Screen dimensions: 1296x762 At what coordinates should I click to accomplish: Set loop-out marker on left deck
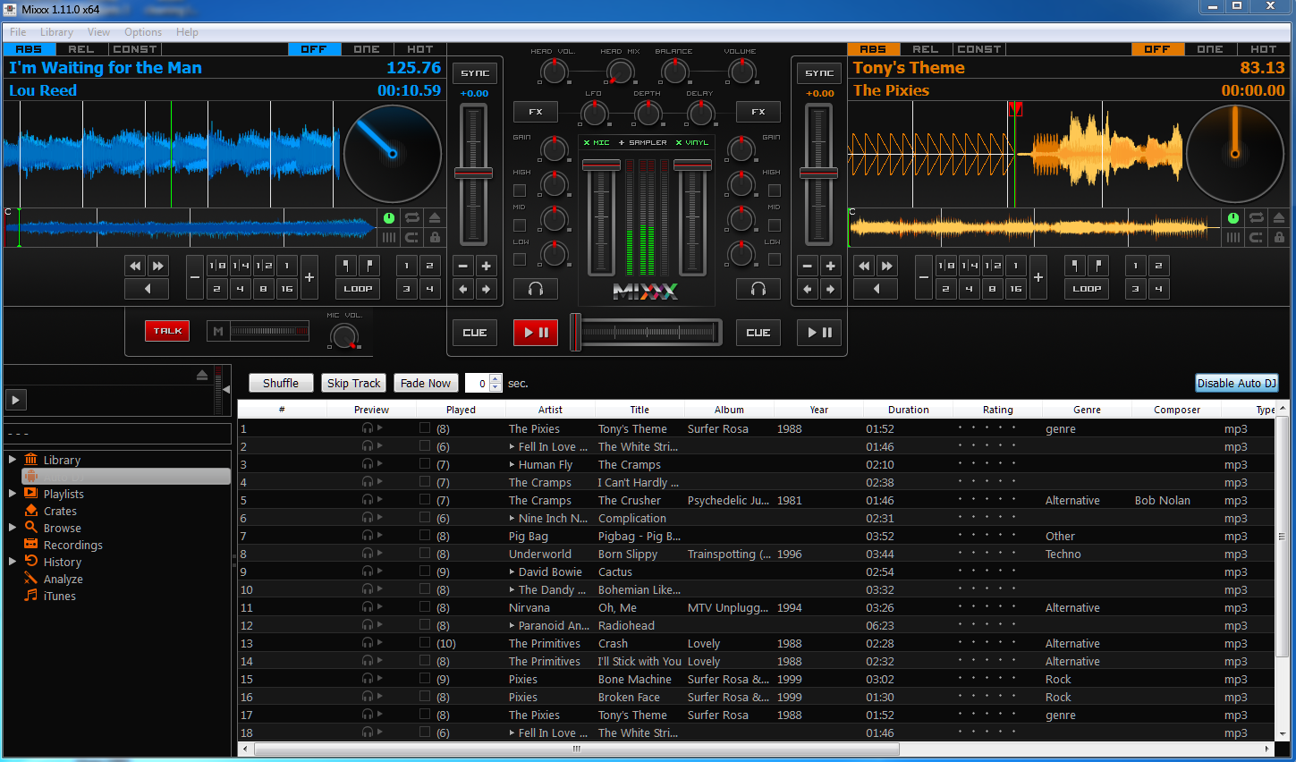tap(369, 266)
